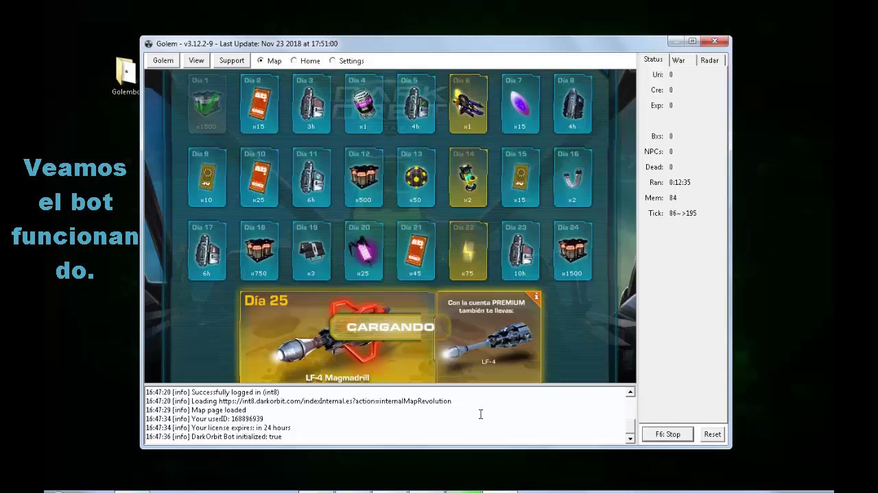Viewport: 878px width, 493px height.
Task: Select the Día 15 yellow card reward x15
Action: 520,177
